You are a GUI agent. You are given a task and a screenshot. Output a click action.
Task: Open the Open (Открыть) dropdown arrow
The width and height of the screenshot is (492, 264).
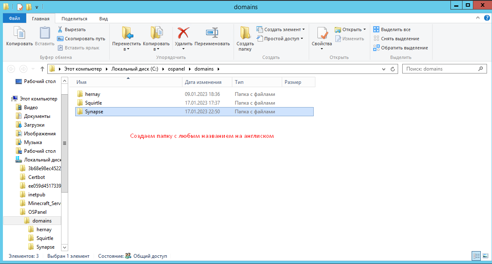tap(364, 29)
